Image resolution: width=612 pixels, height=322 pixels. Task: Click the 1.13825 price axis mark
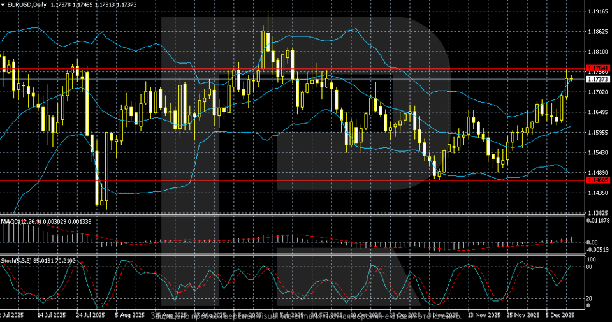tap(597, 213)
